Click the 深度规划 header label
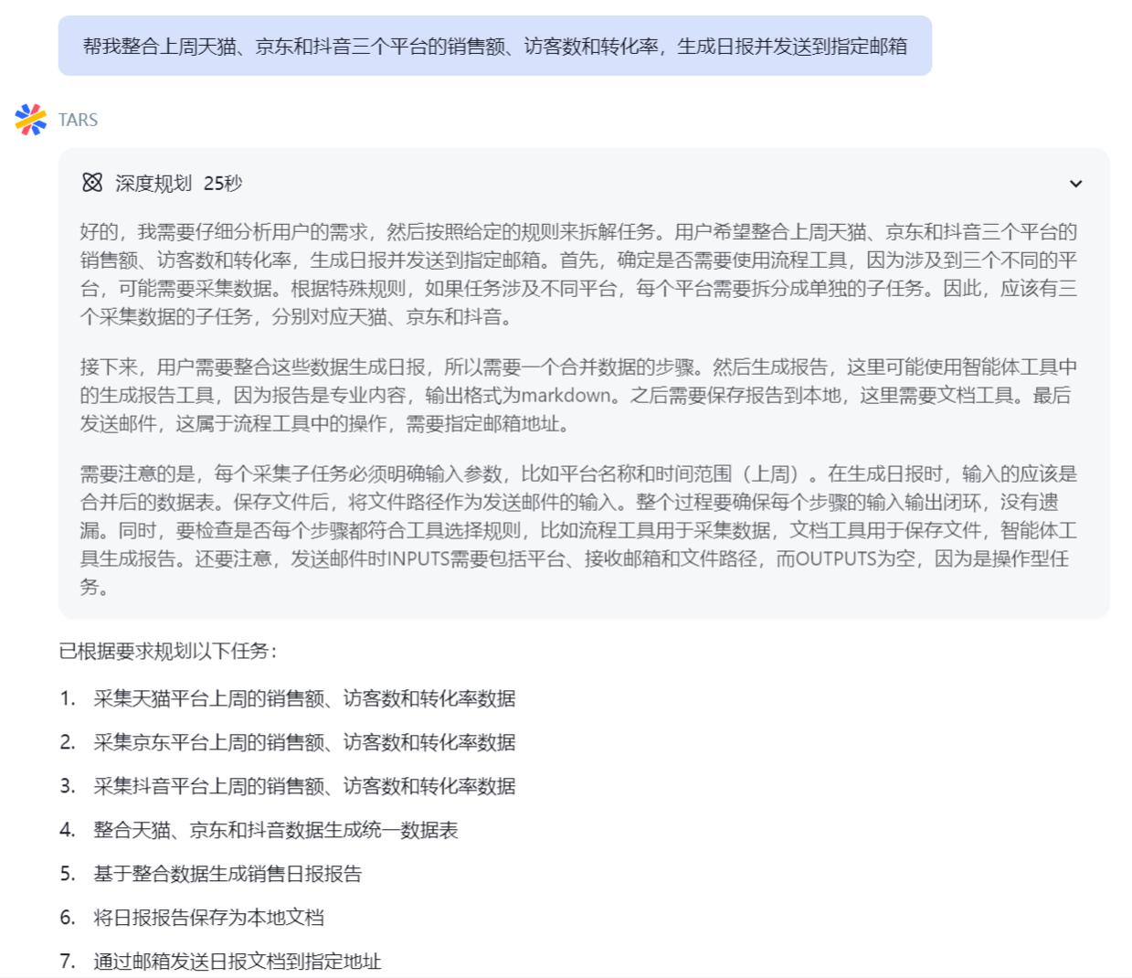 coord(153,184)
